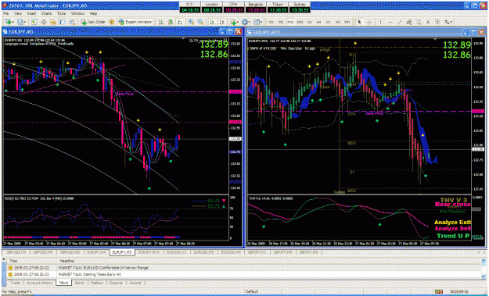Open the Journal terminal tab
The height and width of the screenshot is (296, 489).
[135, 283]
